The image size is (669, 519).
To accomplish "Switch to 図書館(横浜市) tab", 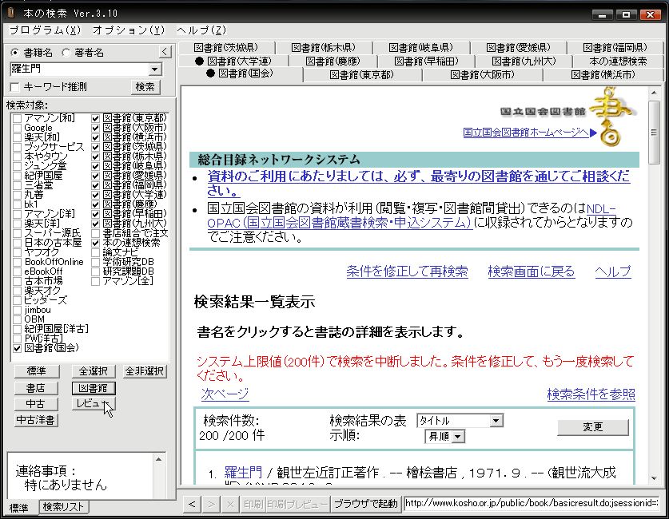I will (603, 74).
